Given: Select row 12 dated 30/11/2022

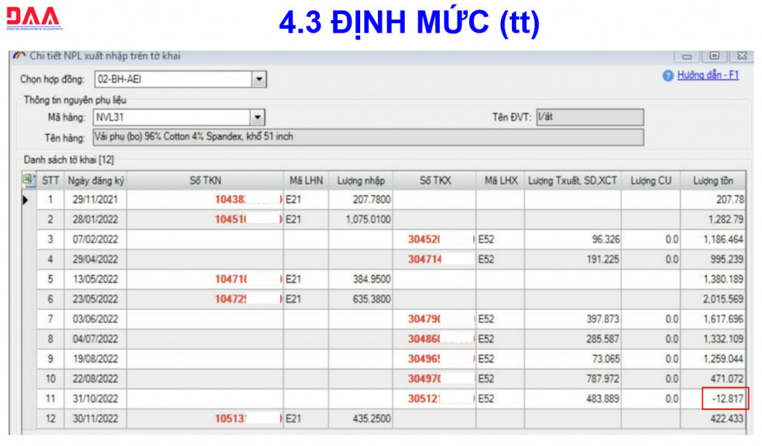Looking at the screenshot, I should [x=96, y=418].
